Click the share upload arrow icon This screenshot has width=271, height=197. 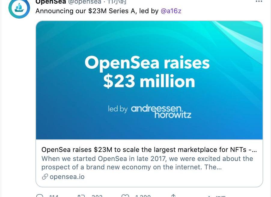[x=173, y=196]
